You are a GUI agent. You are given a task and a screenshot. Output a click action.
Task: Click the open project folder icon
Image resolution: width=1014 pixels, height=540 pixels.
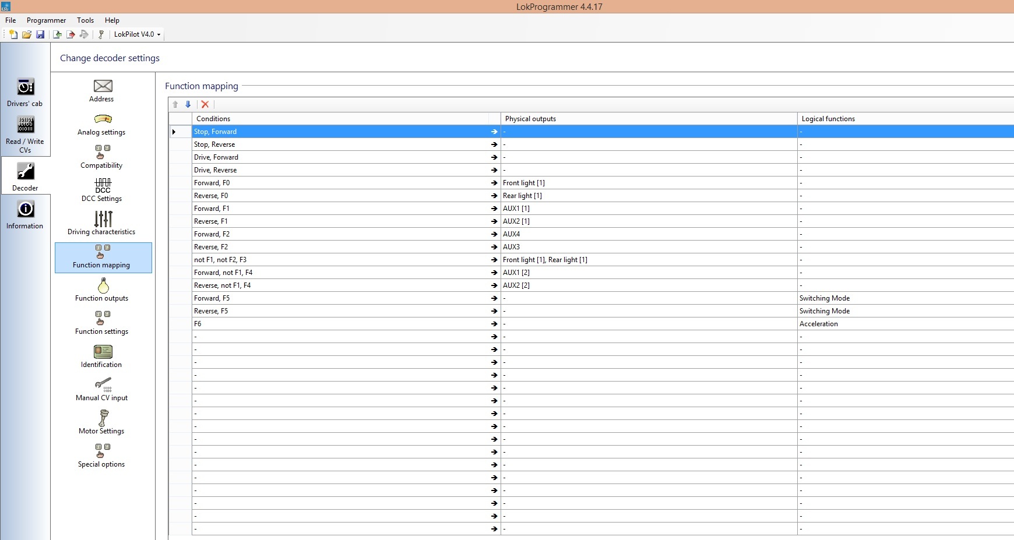click(x=27, y=34)
